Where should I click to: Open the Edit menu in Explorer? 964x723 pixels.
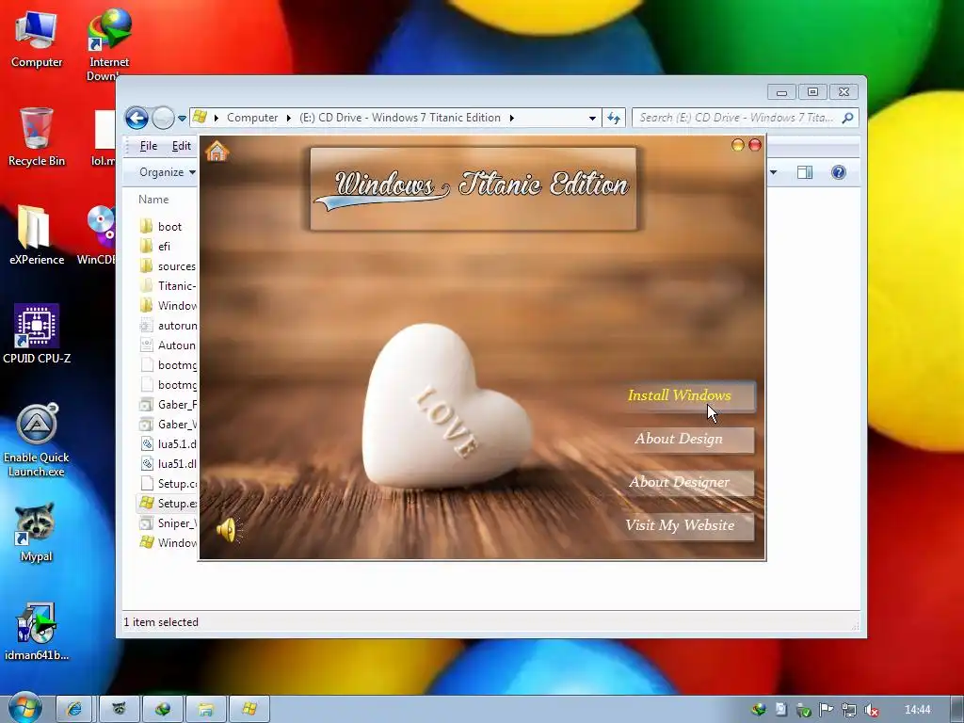181,146
